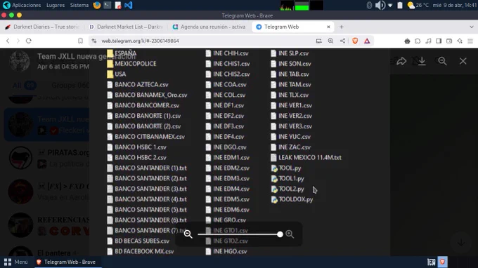The height and width of the screenshot is (268, 478).
Task: Close the Telegram media viewer
Action: (463, 61)
